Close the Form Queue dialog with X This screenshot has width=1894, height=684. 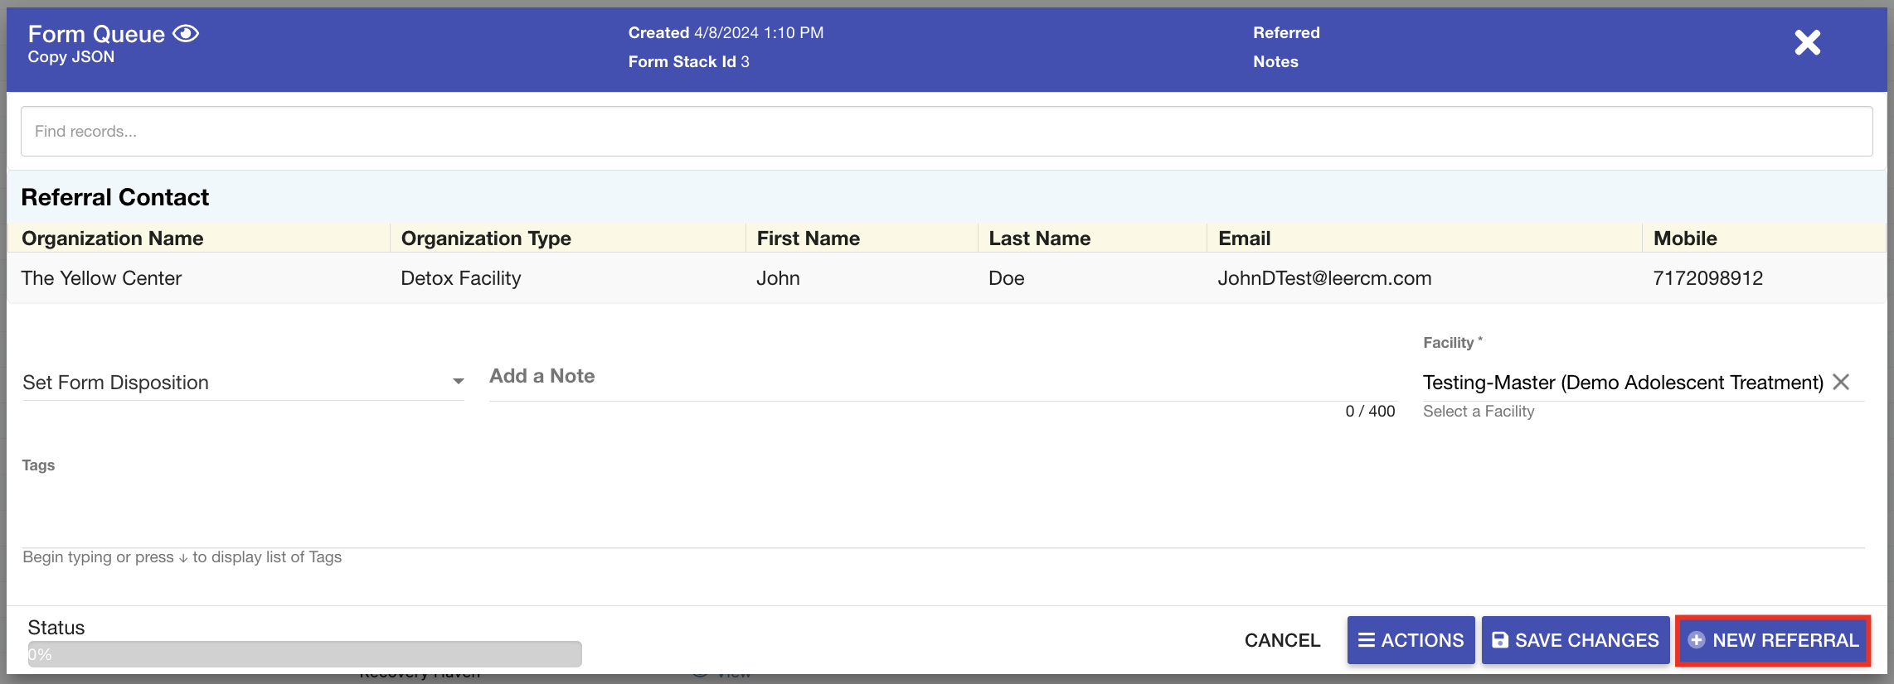click(1807, 42)
